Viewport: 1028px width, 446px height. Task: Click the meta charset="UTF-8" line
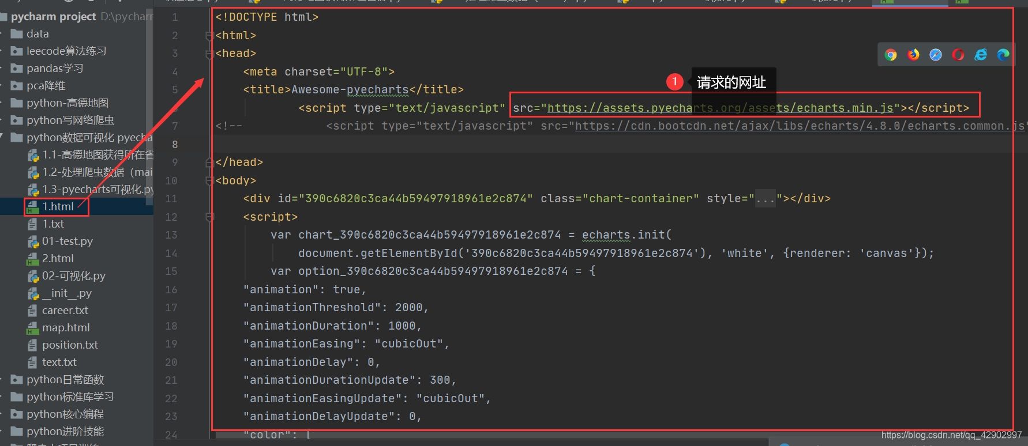(x=319, y=72)
